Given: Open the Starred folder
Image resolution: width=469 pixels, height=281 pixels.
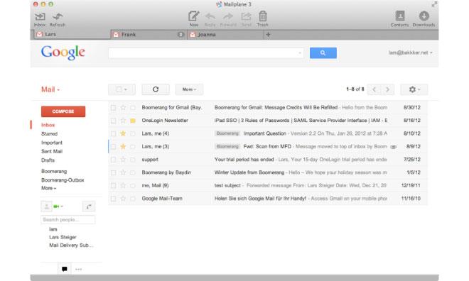Looking at the screenshot, I should click(x=49, y=134).
